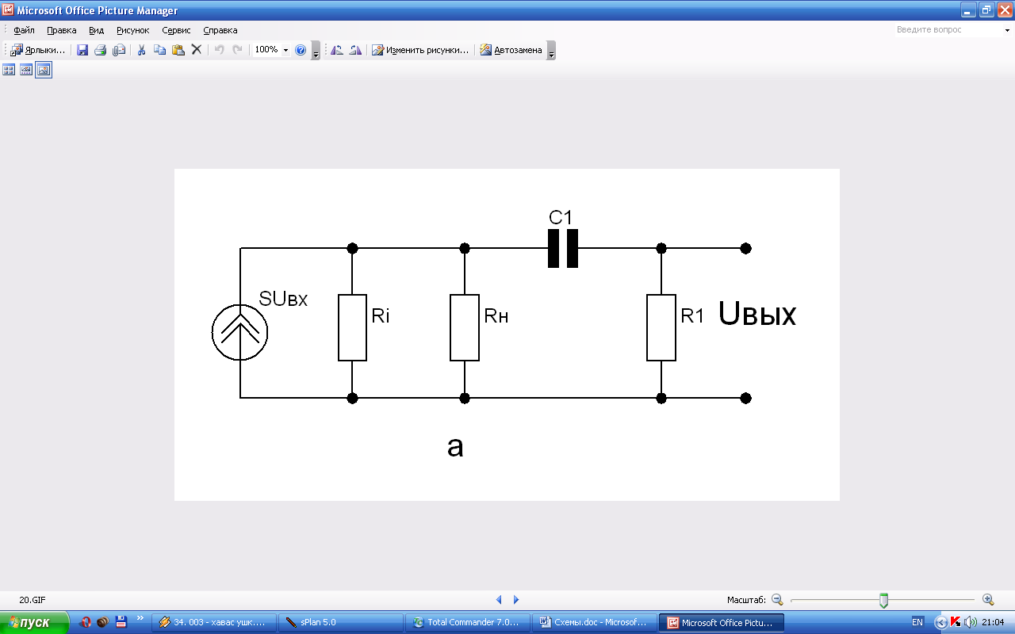Viewport: 1015px width, 634px height.
Task: Click the Delete X icon
Action: pyautogui.click(x=197, y=50)
